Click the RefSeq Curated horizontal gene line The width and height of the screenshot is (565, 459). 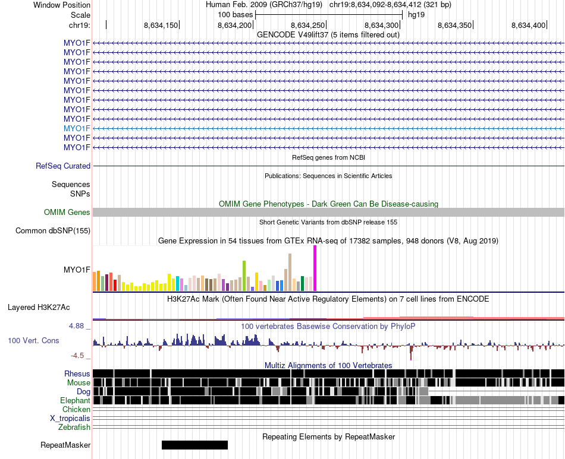coord(328,166)
